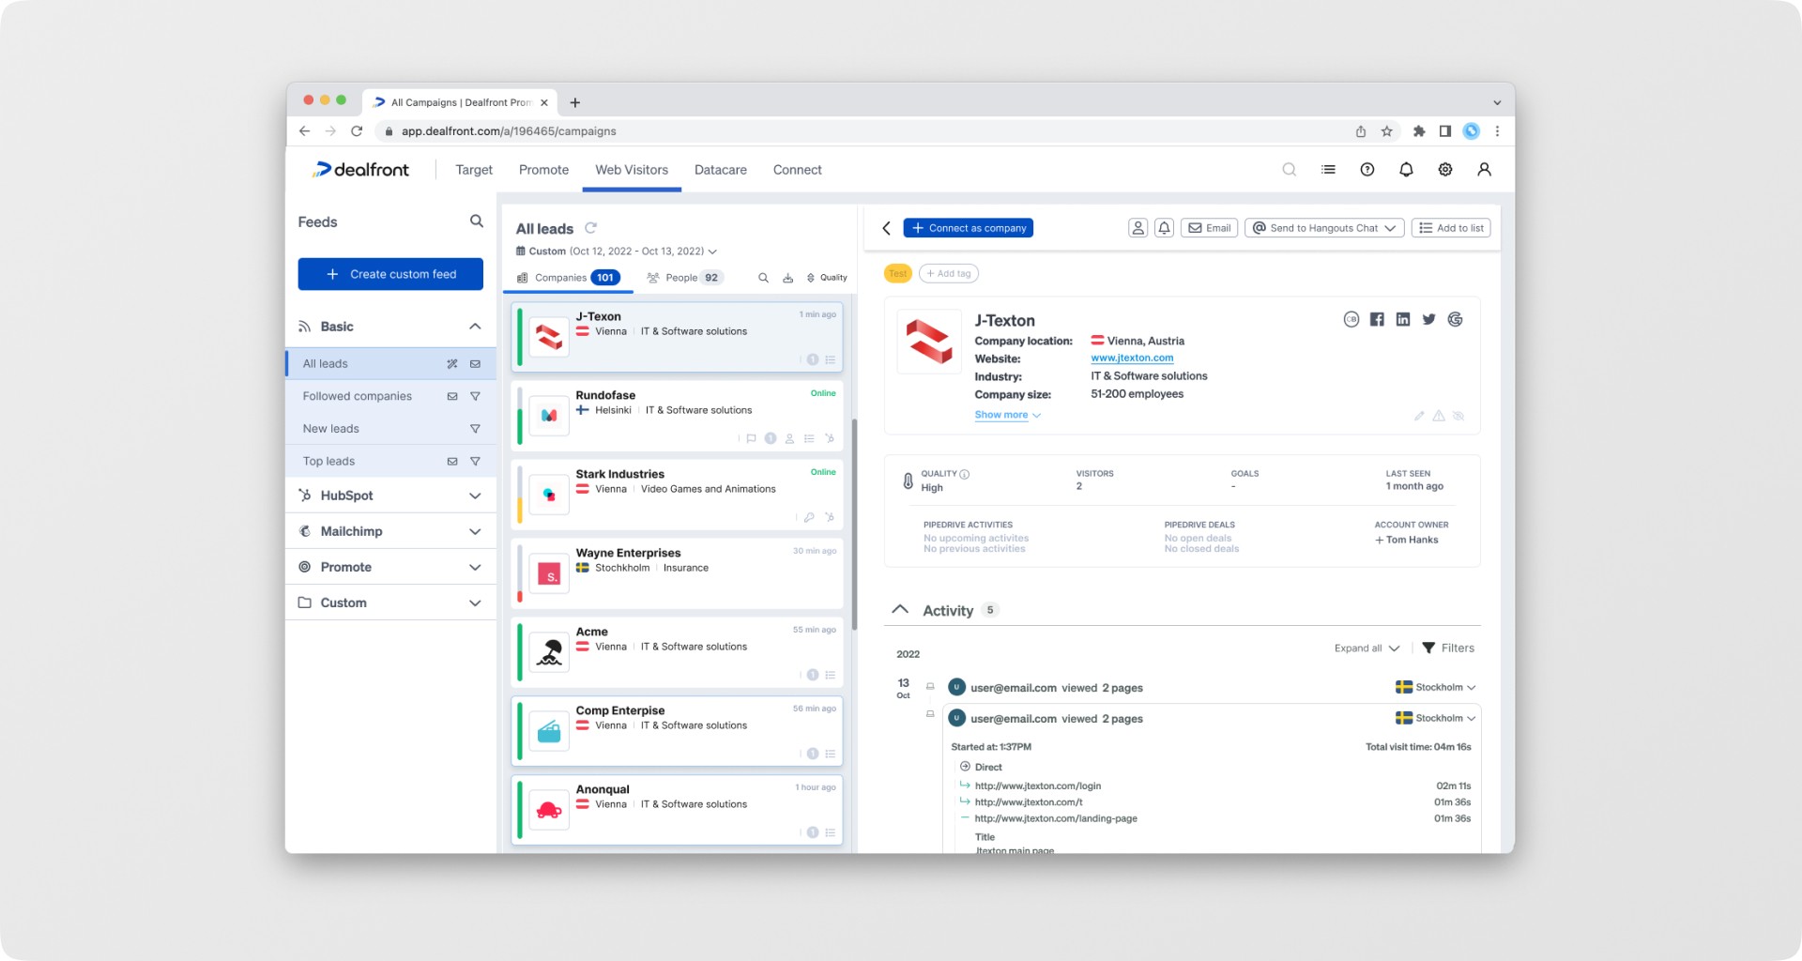
Task: Switch to the People tab
Action: (x=684, y=278)
